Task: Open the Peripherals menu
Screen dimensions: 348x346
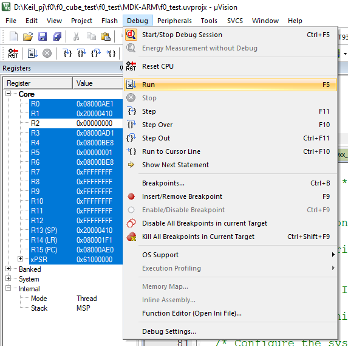Action: coord(174,21)
